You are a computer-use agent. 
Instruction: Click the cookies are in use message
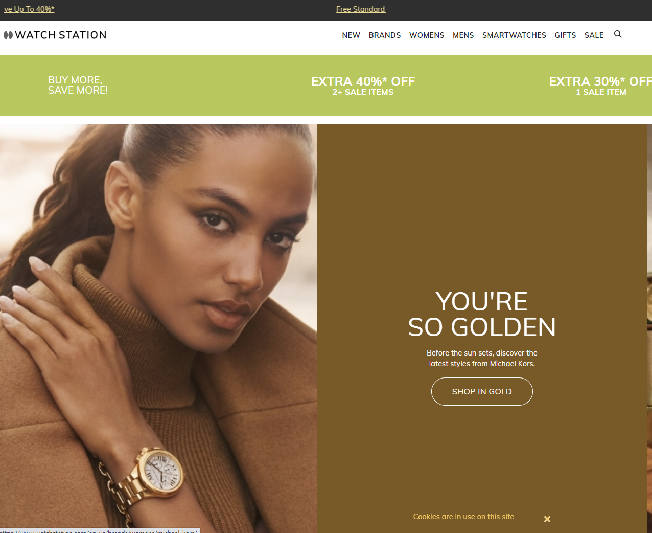463,517
